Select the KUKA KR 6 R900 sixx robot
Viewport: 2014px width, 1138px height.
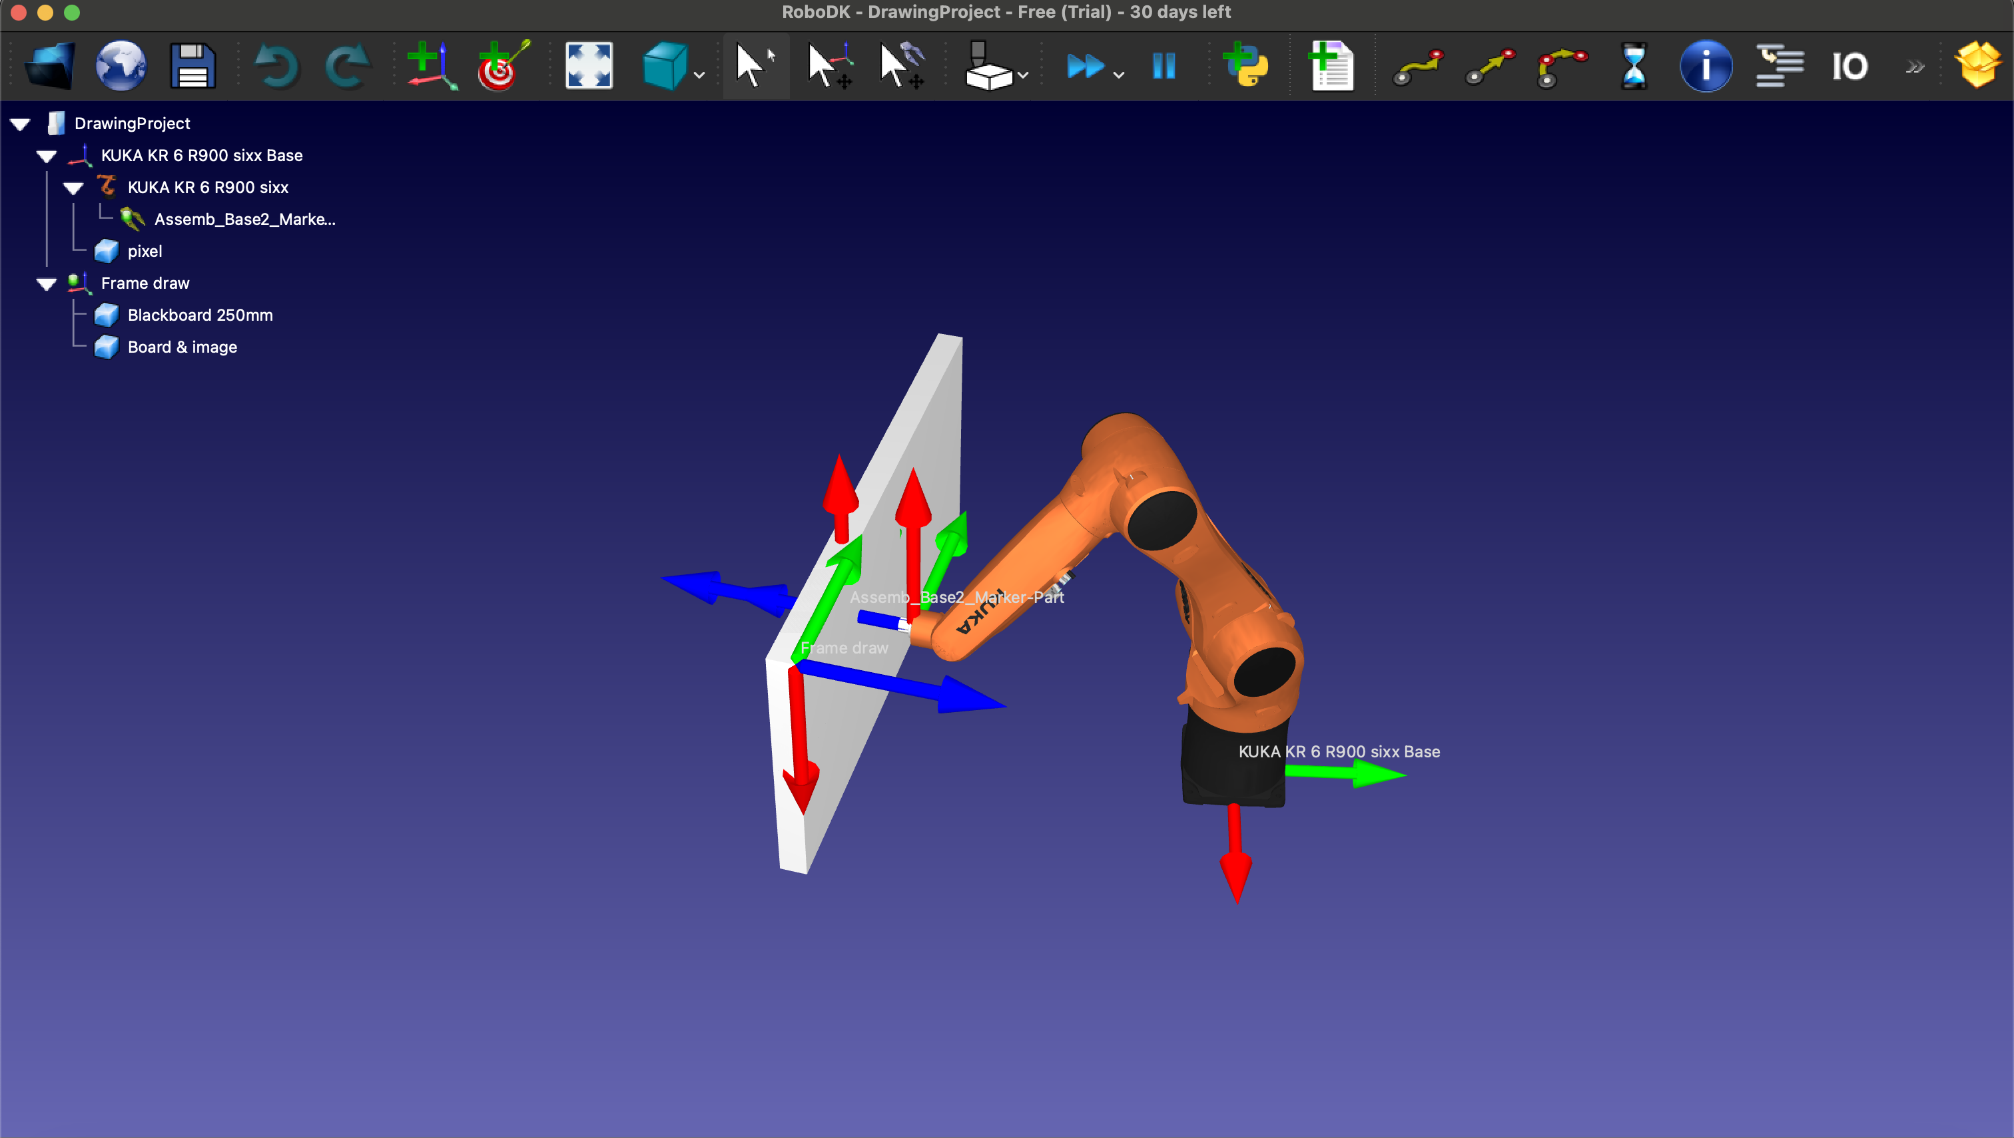pos(208,188)
